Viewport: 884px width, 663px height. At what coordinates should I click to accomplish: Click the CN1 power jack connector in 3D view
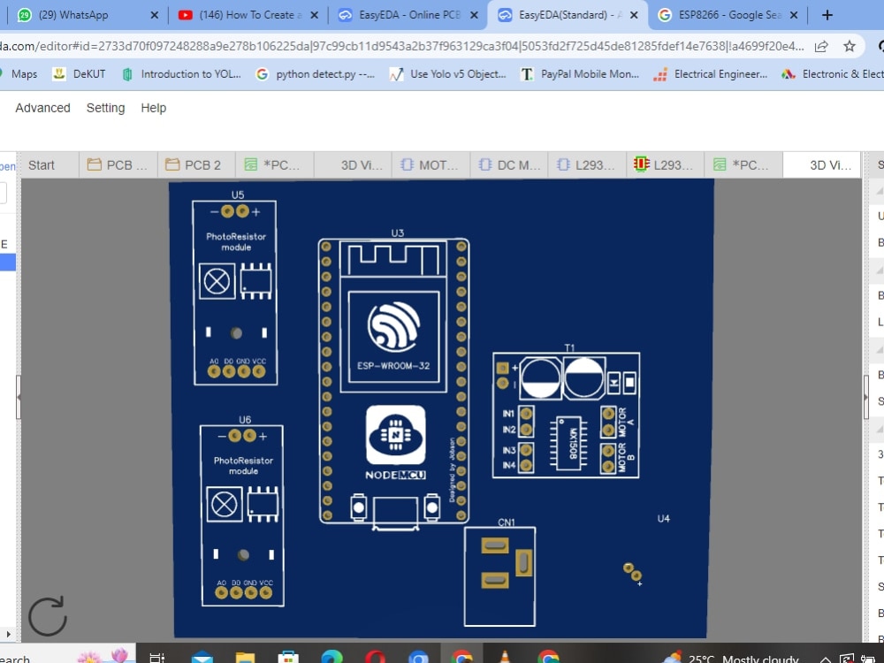coord(499,576)
